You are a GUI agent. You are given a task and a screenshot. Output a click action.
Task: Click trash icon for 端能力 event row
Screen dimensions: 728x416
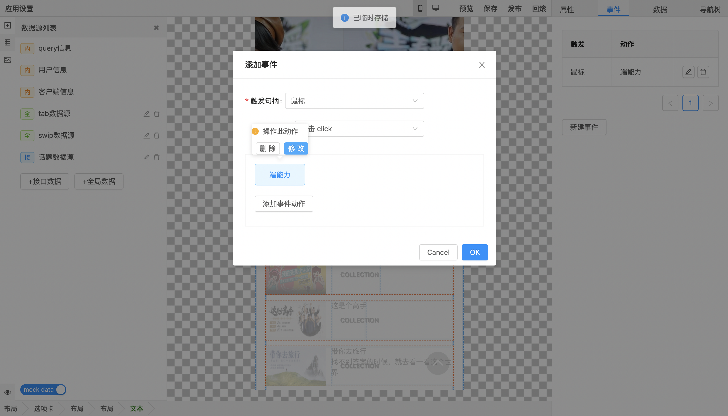(x=703, y=72)
